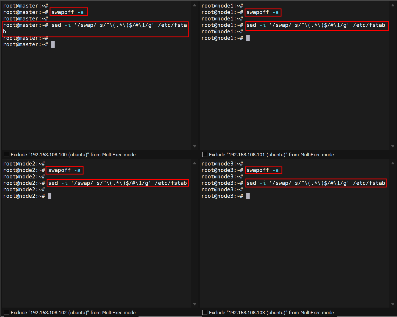This screenshot has width=397, height=317.
Task: Click the node1 pane scroll-up arrow
Action: pyautogui.click(x=393, y=5)
